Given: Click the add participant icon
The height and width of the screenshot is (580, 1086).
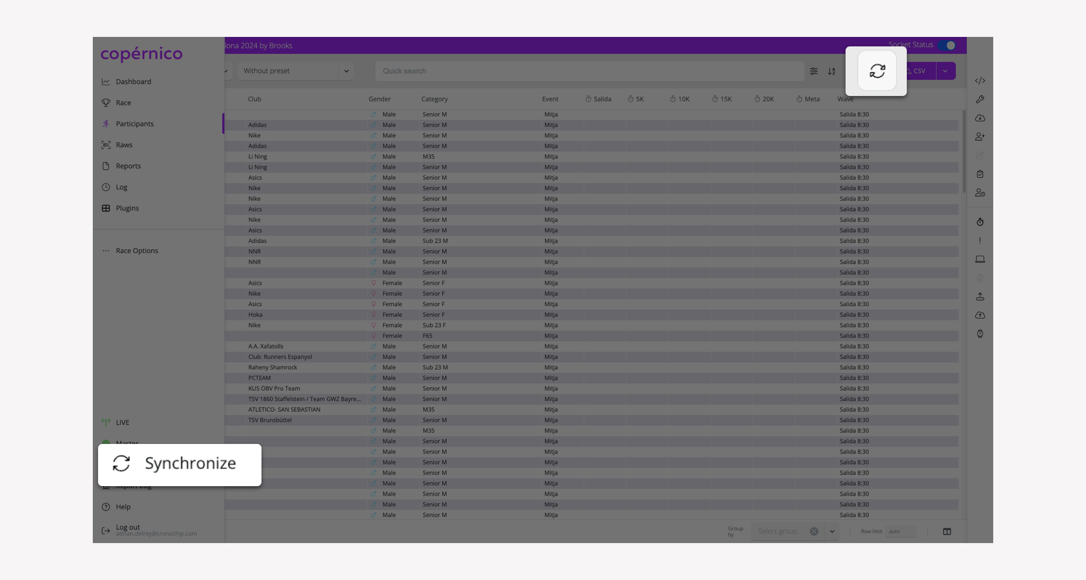Looking at the screenshot, I should coord(980,137).
